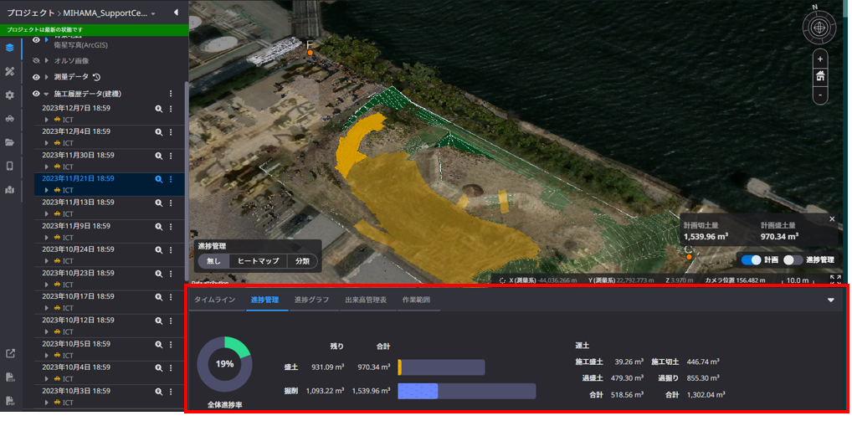The height and width of the screenshot is (421, 852).
Task: Open the construction machine sidebar icon
Action: coord(10,119)
